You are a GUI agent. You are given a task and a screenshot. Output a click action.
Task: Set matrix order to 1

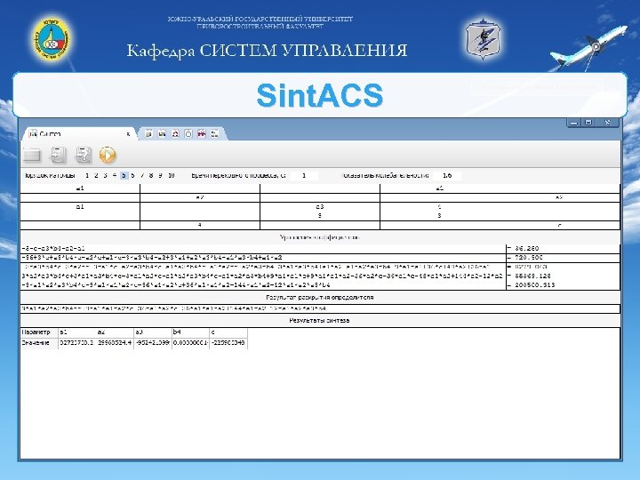point(87,175)
